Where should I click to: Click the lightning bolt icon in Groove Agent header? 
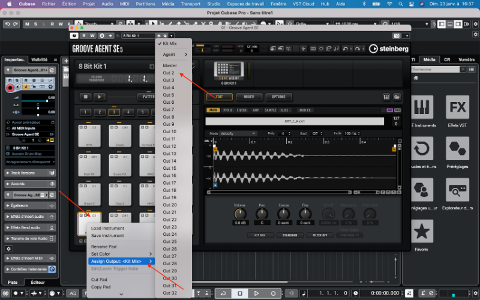click(303, 49)
